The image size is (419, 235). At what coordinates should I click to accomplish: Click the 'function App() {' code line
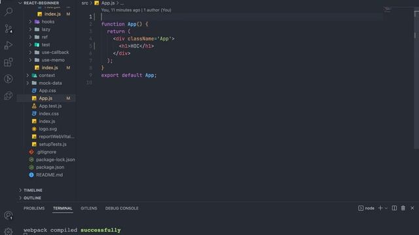pyautogui.click(x=124, y=24)
